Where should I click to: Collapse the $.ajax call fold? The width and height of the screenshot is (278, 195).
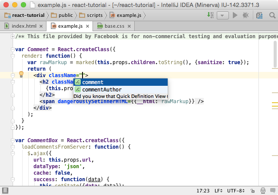[13, 153]
